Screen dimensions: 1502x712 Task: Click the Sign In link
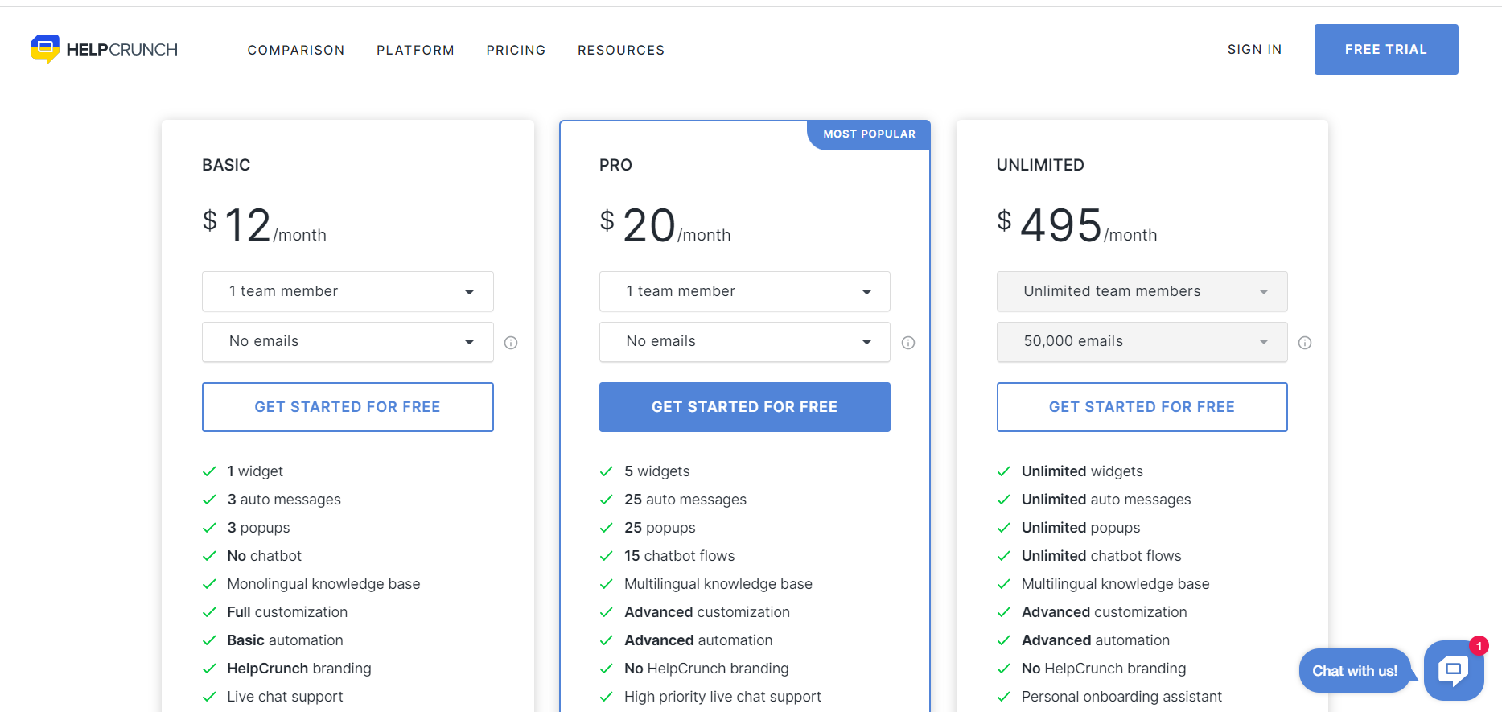tap(1254, 49)
